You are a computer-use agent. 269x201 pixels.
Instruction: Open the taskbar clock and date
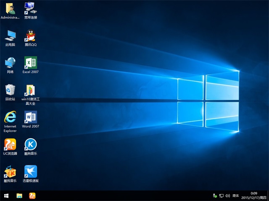(x=256, y=196)
